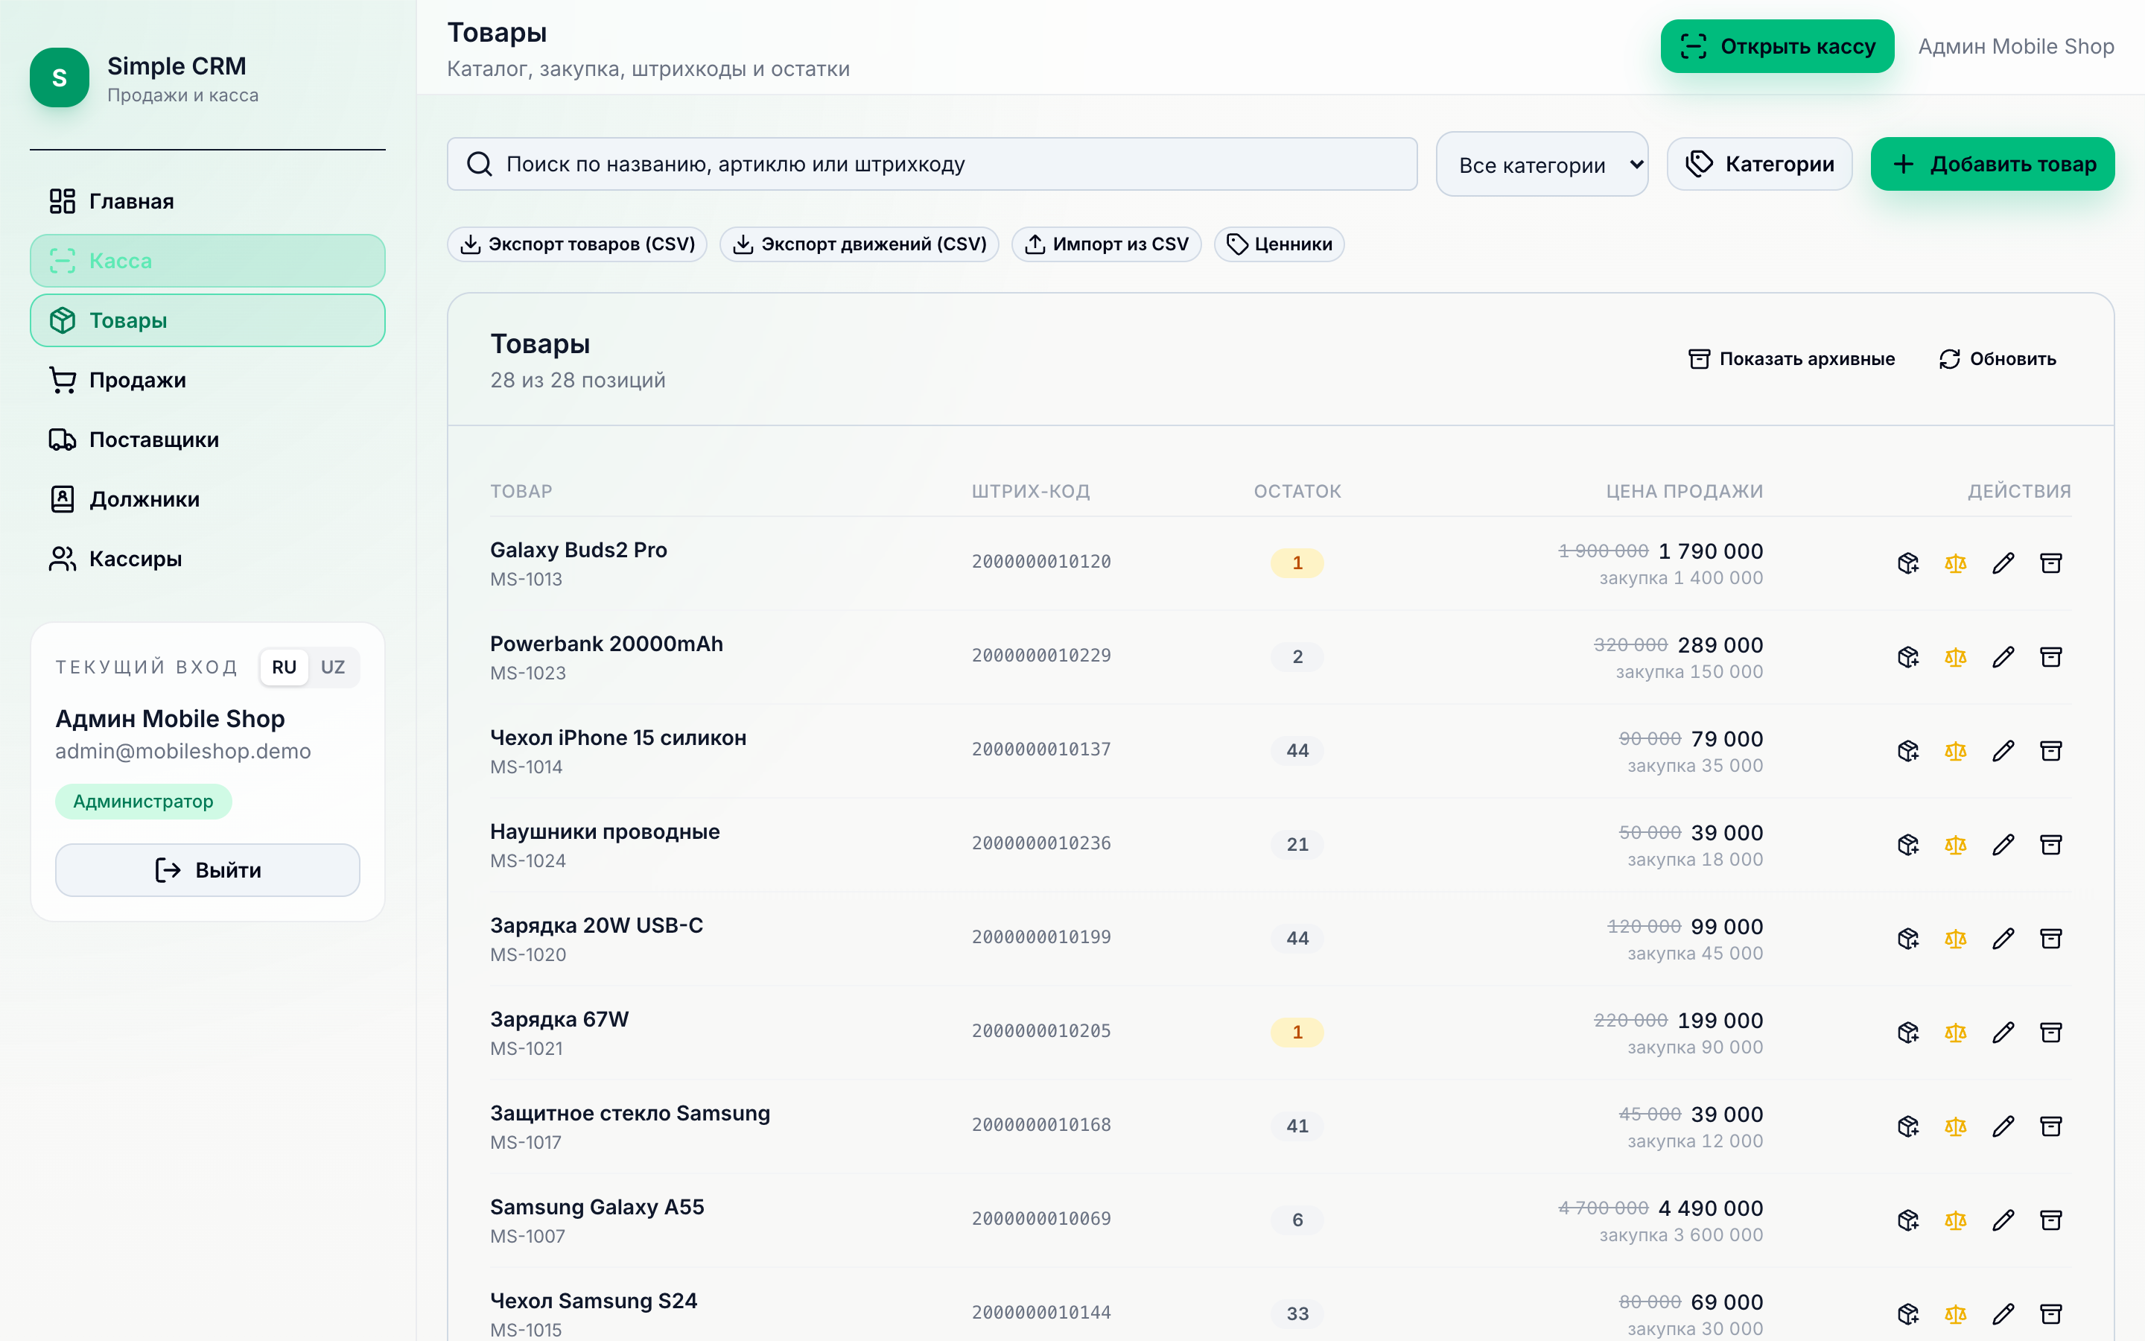Click the green S logo of Simple CRM

click(x=60, y=78)
